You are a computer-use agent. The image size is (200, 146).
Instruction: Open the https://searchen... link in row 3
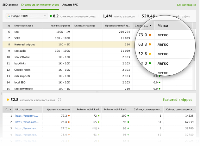coord(27,128)
